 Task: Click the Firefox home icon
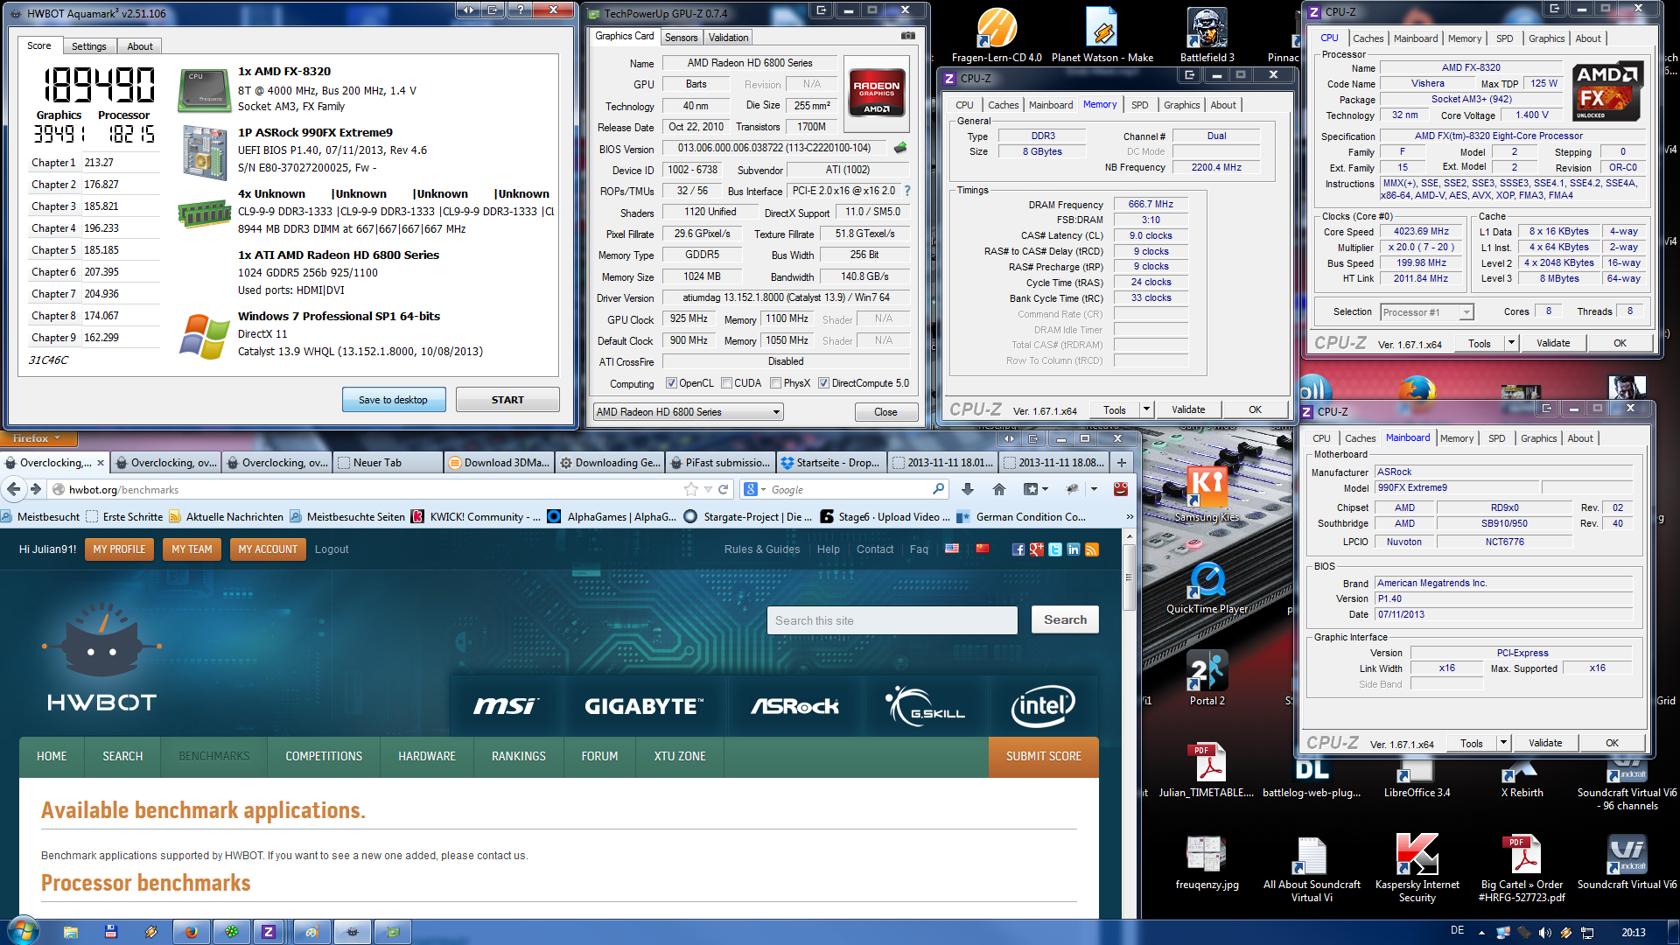click(999, 489)
